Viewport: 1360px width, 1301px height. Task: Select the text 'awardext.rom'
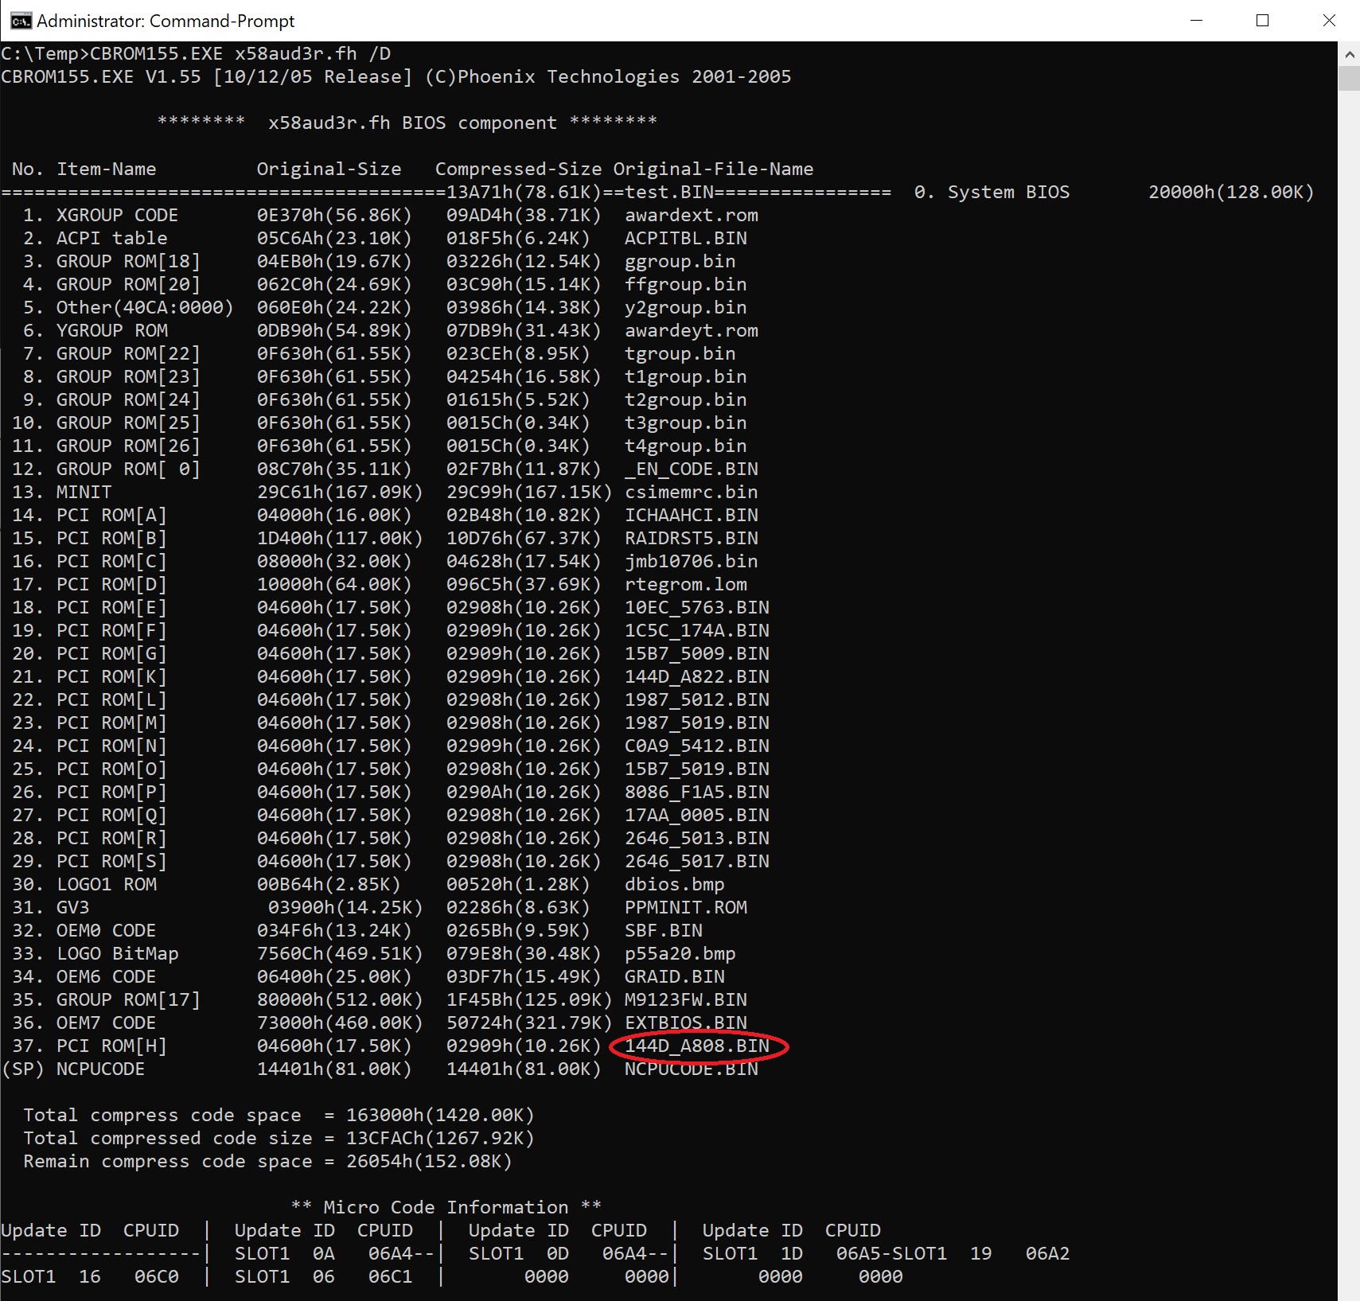[692, 215]
